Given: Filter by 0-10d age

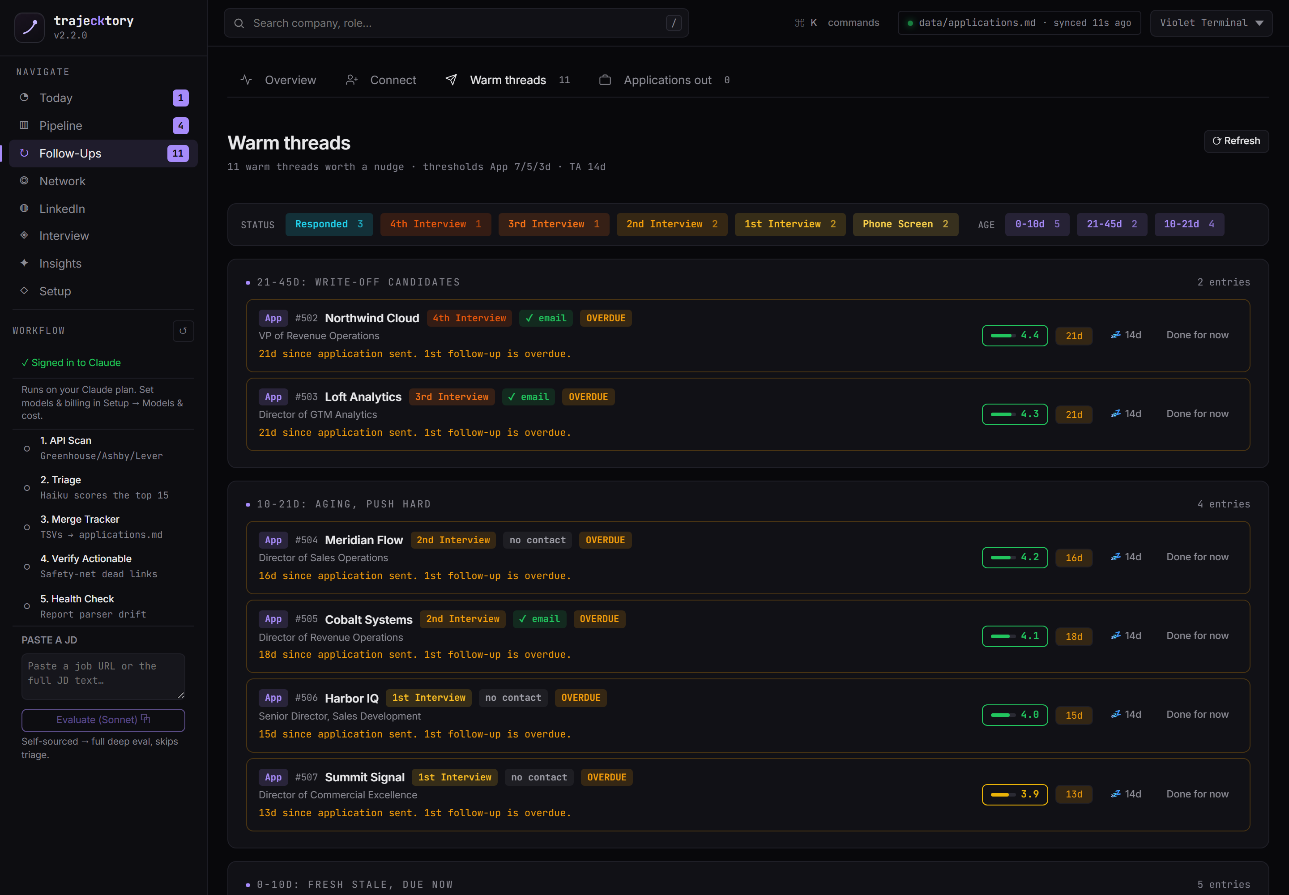Looking at the screenshot, I should pyautogui.click(x=1037, y=224).
